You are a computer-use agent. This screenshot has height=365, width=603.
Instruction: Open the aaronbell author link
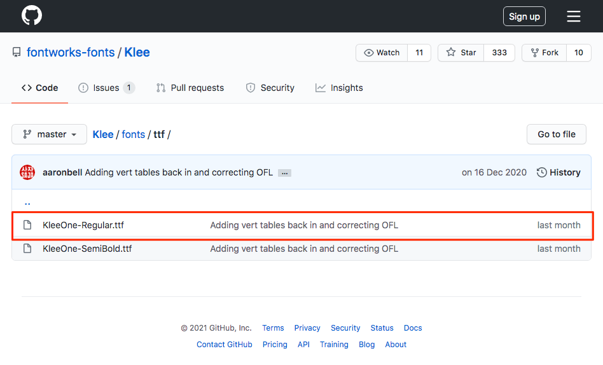(x=62, y=172)
